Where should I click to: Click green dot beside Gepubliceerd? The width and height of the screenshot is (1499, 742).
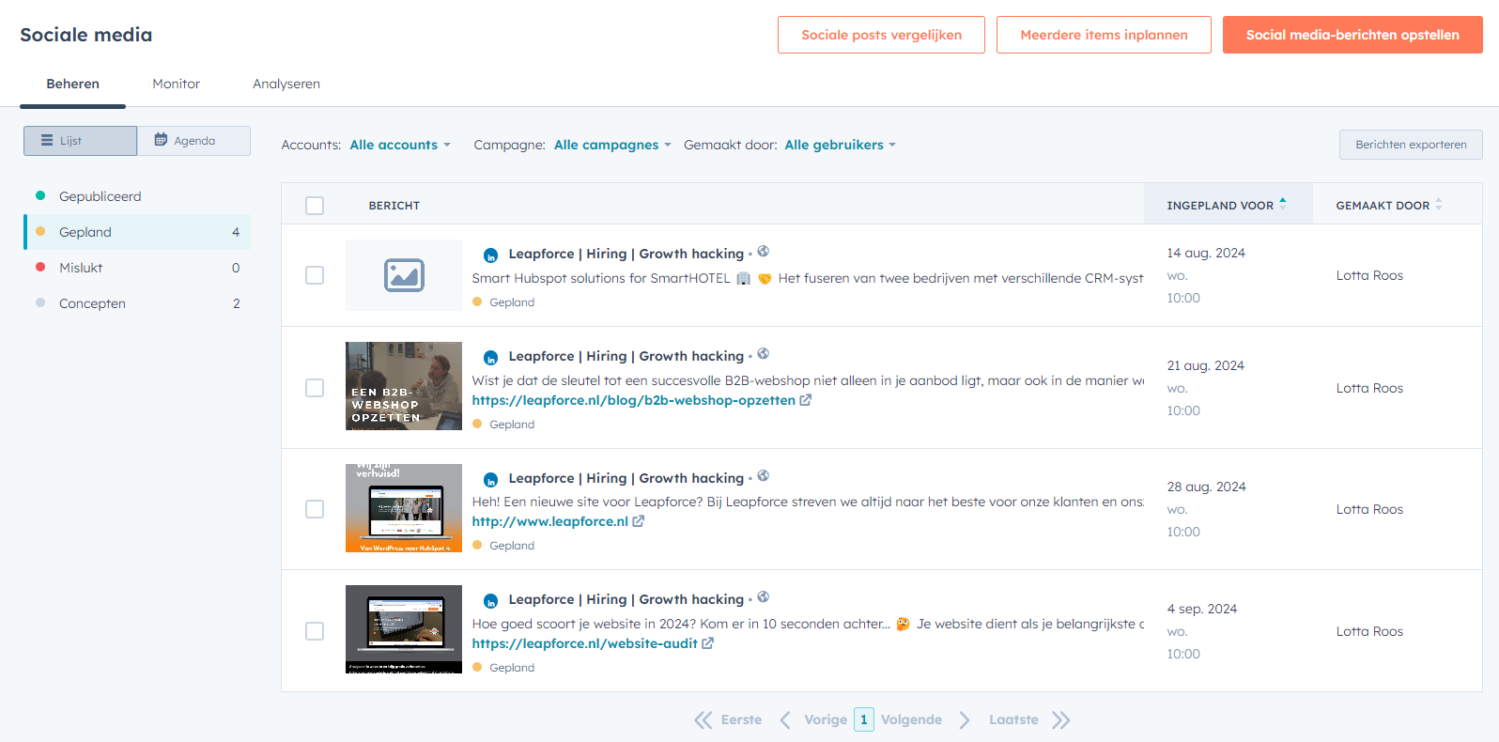[x=40, y=195]
